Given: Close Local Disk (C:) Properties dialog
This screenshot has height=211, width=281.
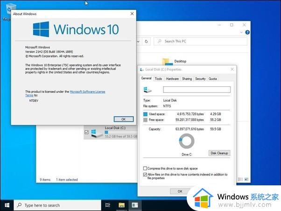Looking at the screenshot, I should [232, 69].
